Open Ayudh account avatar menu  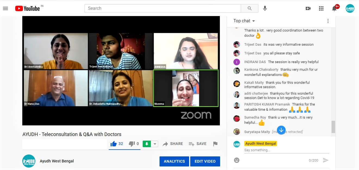click(x=350, y=8)
